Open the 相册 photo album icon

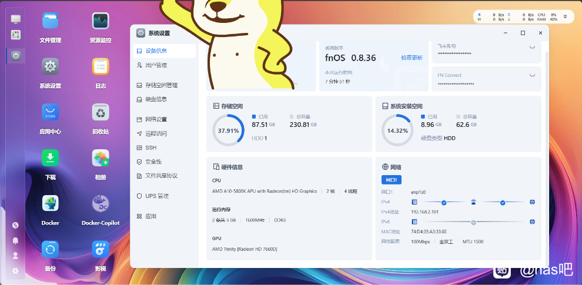coord(101,157)
